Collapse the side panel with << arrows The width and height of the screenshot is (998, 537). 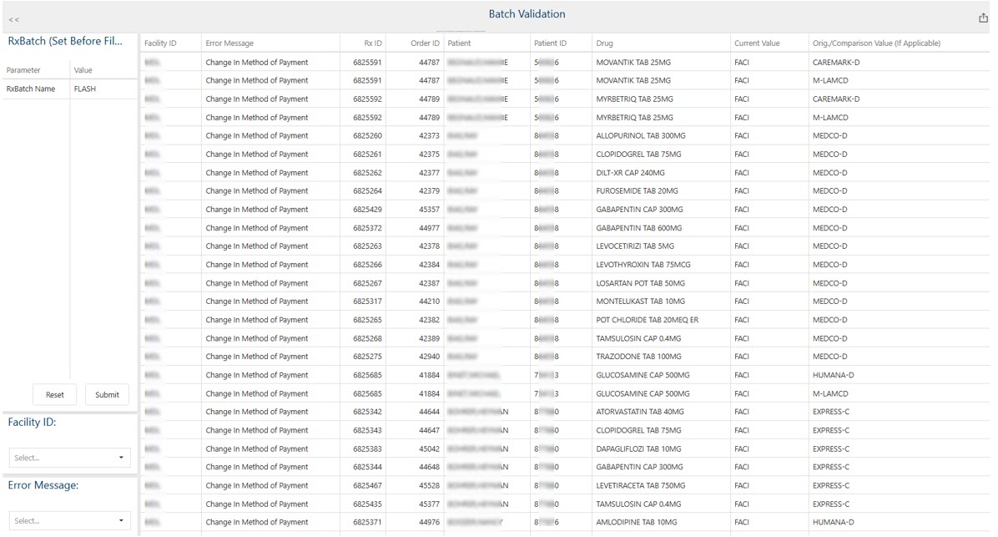14,18
